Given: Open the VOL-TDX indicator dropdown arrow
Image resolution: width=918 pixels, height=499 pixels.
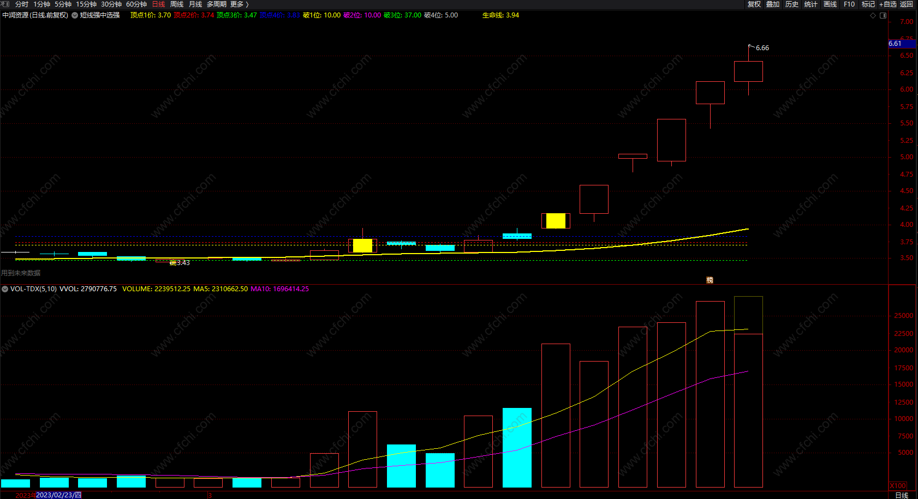Looking at the screenshot, I should pos(5,289).
